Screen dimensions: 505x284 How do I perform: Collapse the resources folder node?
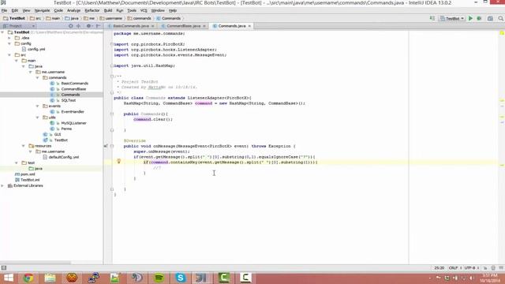coord(24,146)
